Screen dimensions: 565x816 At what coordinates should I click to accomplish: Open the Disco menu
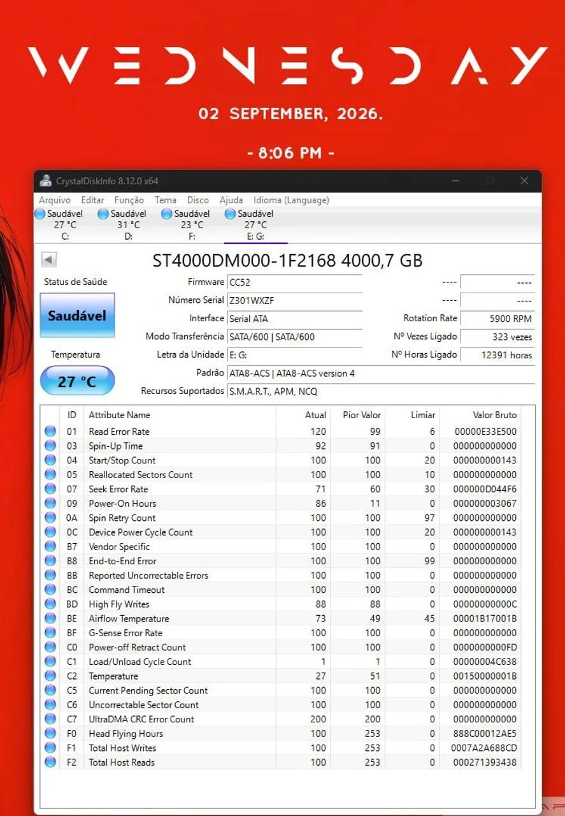tap(198, 200)
